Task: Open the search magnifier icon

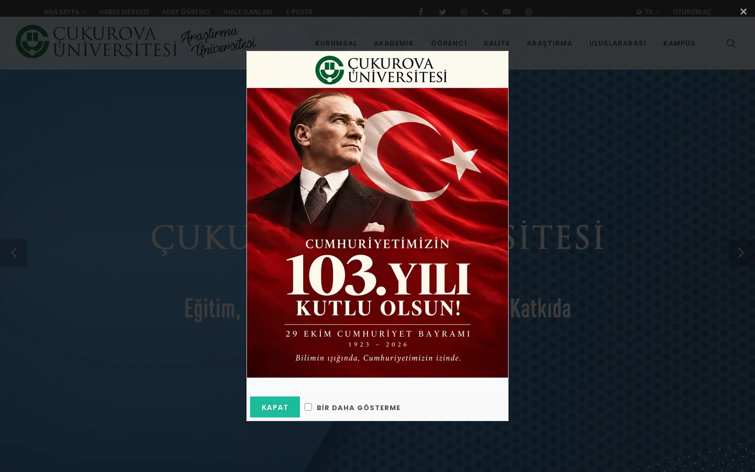Action: click(x=731, y=43)
